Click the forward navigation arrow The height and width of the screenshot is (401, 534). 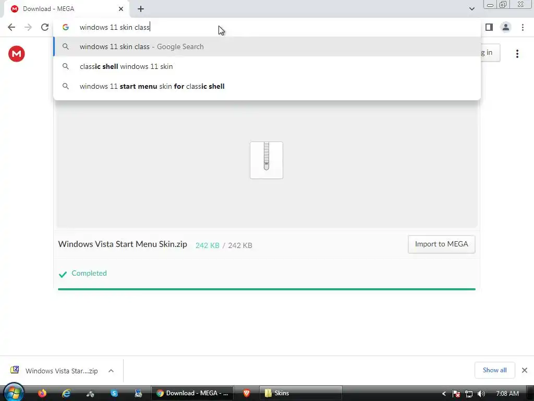[28, 27]
